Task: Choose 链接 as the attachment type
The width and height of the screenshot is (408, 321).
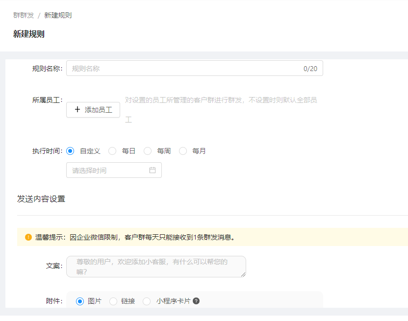Action: (113, 300)
